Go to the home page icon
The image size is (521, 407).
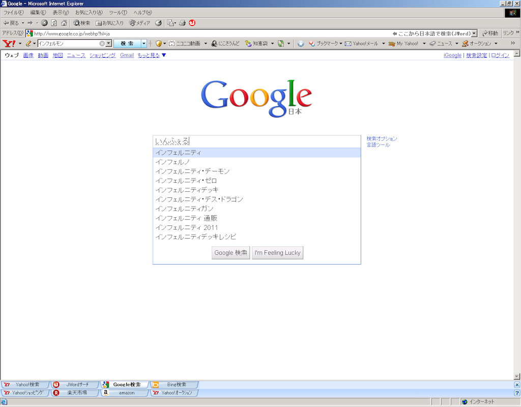[64, 23]
